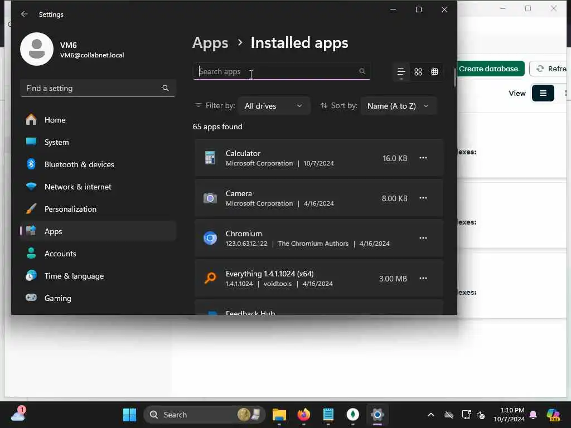Open Notepad from the taskbar
This screenshot has height=428, width=571.
point(328,415)
